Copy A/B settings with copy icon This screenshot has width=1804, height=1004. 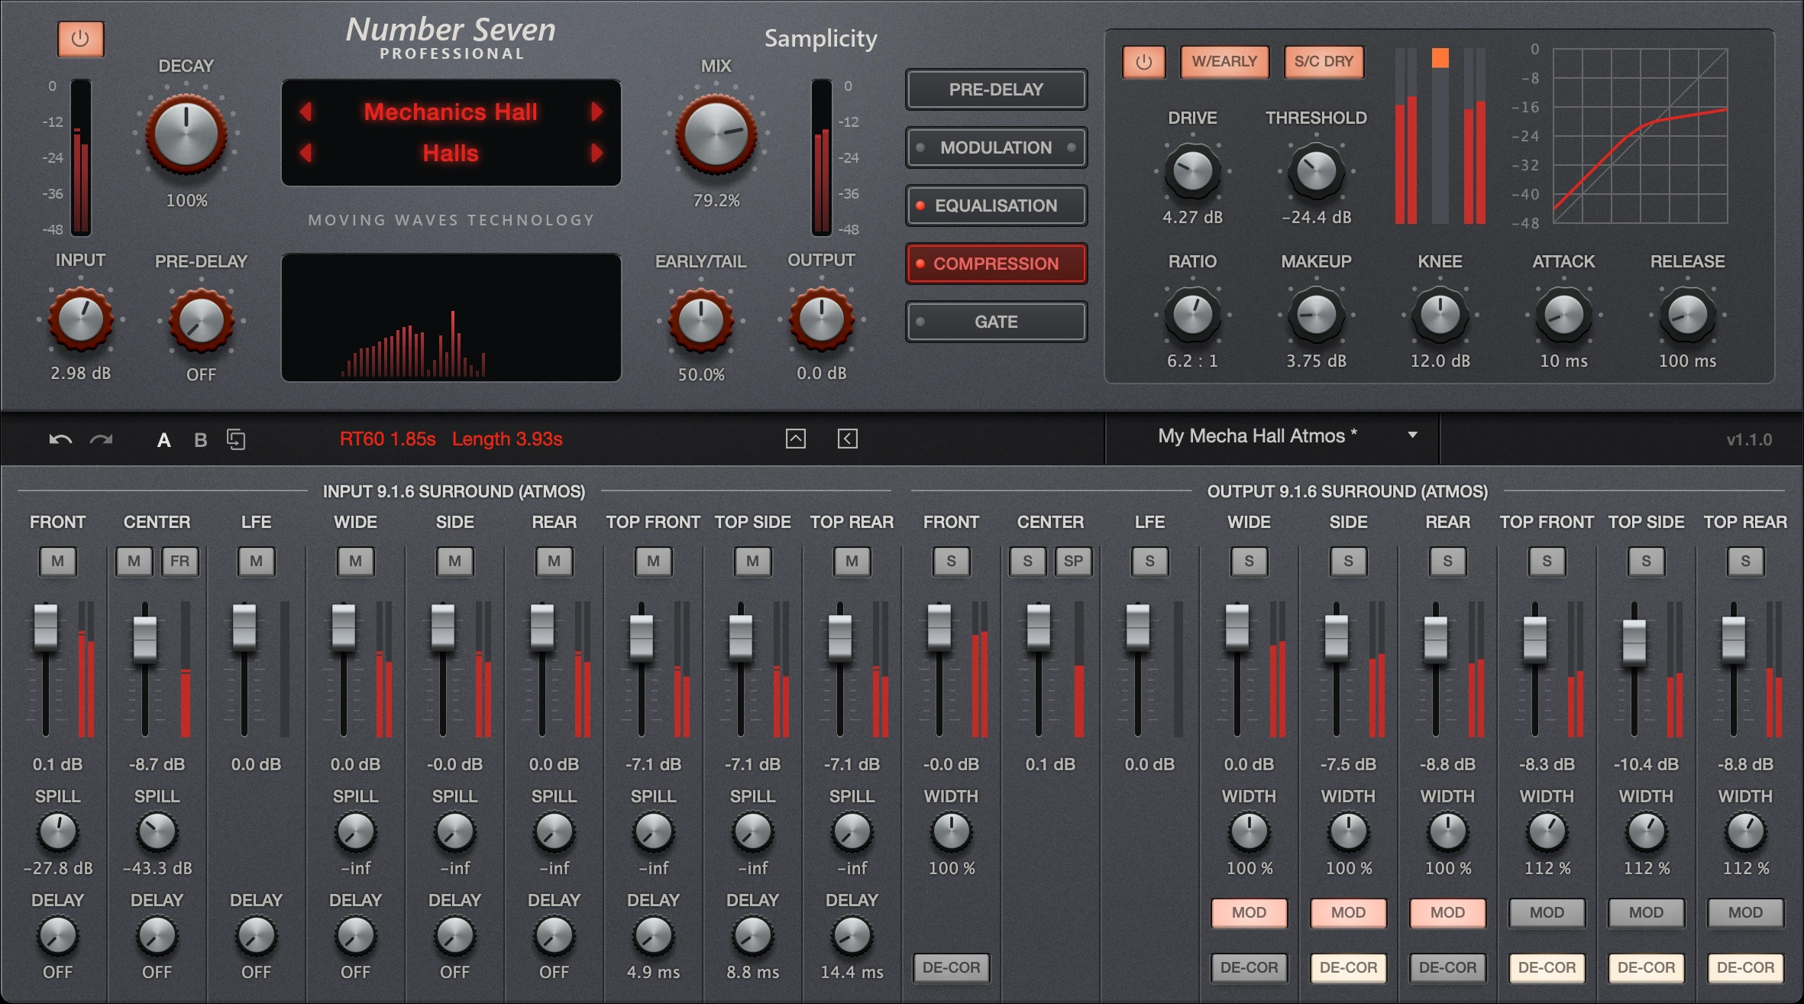[236, 439]
